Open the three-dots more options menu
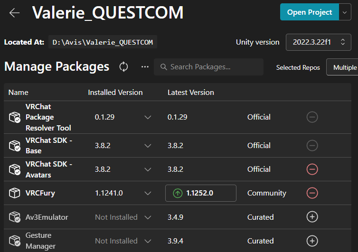This screenshot has height=252, width=358. (x=145, y=67)
